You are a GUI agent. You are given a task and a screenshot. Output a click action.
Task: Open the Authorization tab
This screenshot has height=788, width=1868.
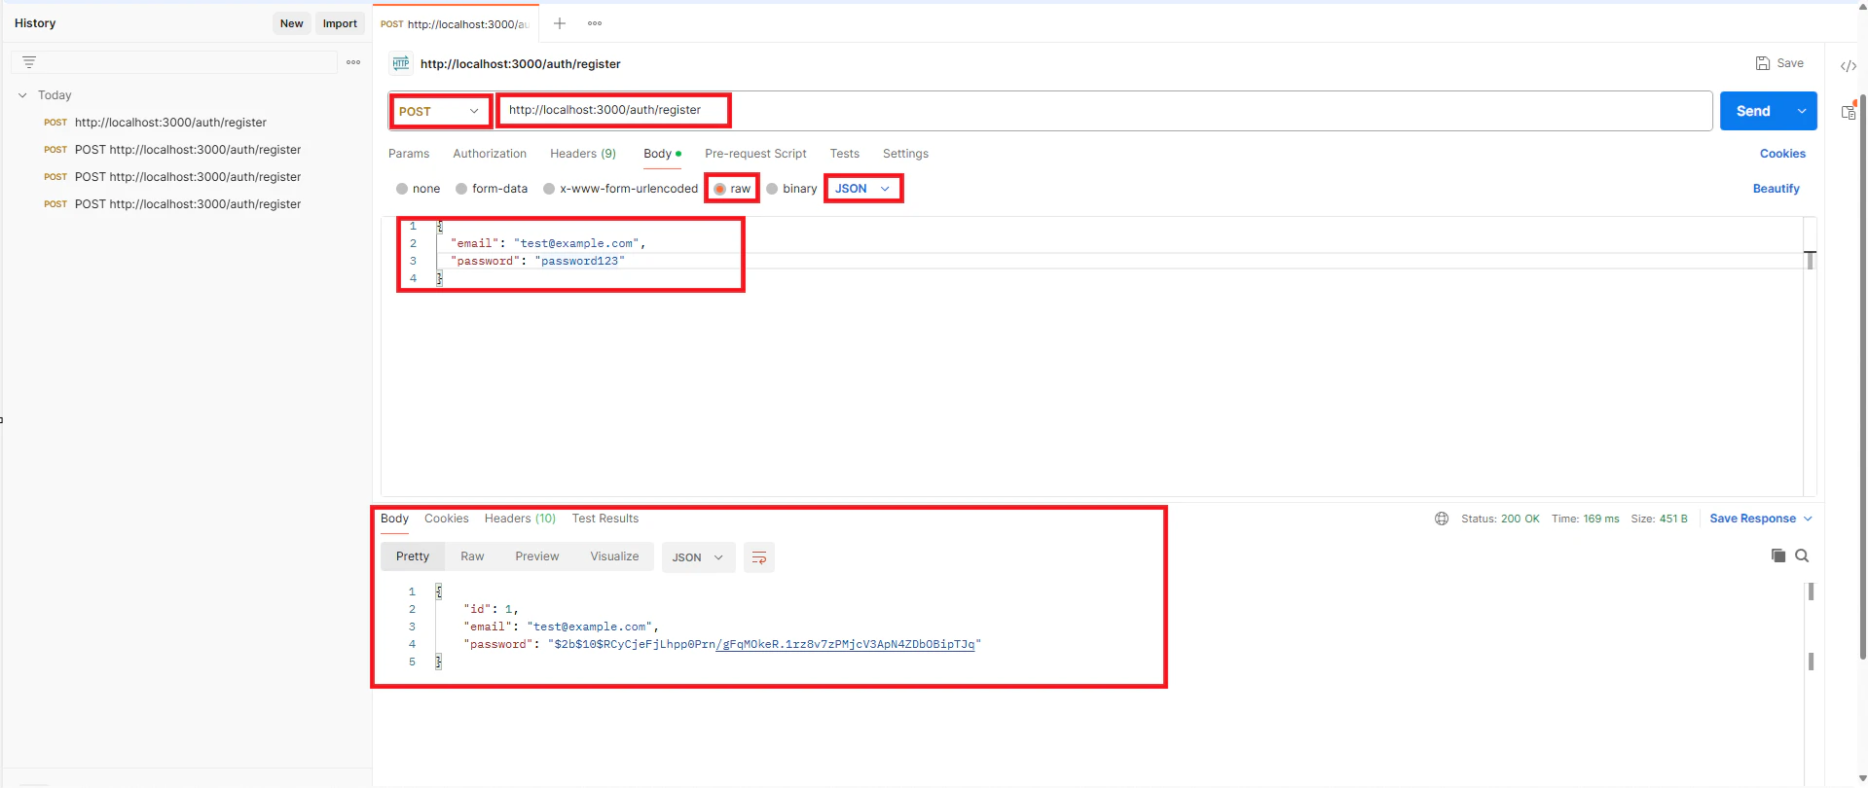tap(490, 154)
